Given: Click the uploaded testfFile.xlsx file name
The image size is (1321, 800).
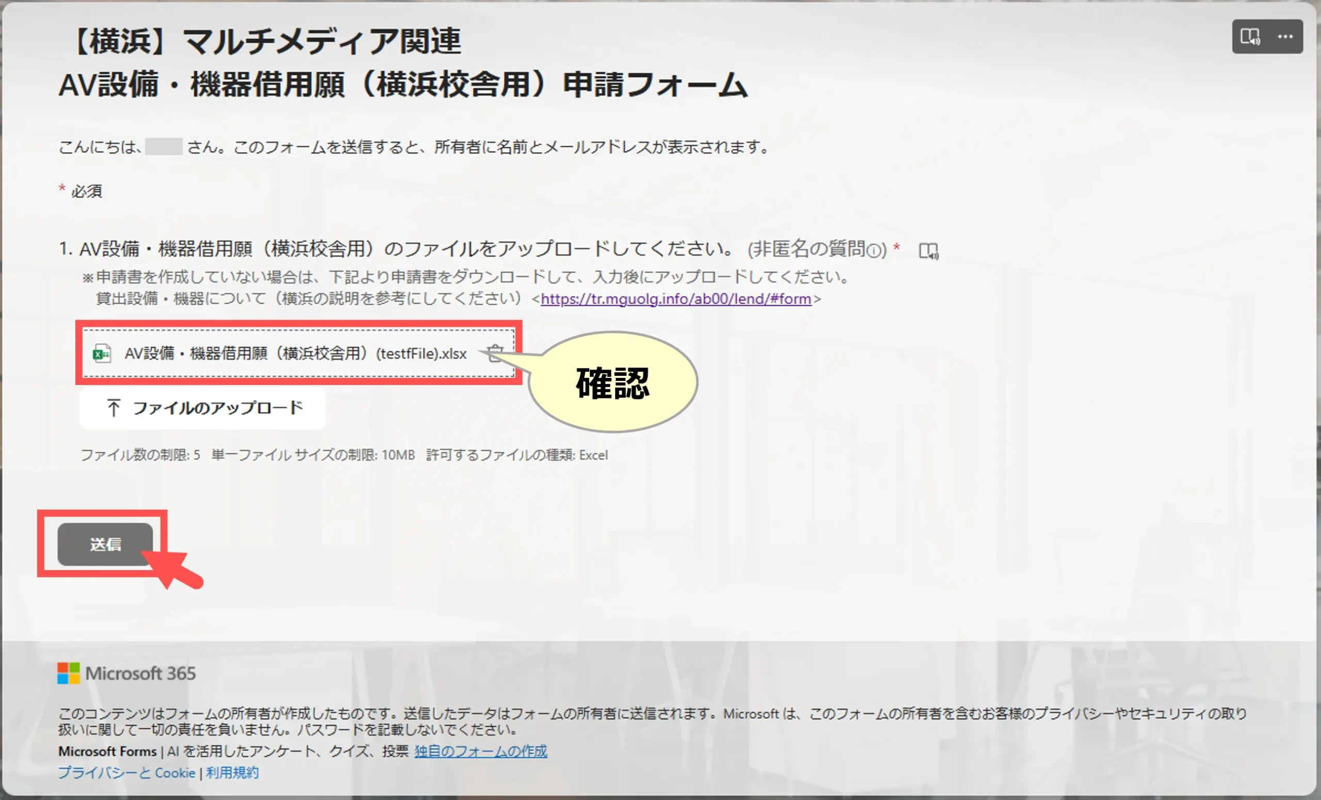Looking at the screenshot, I should (x=295, y=354).
